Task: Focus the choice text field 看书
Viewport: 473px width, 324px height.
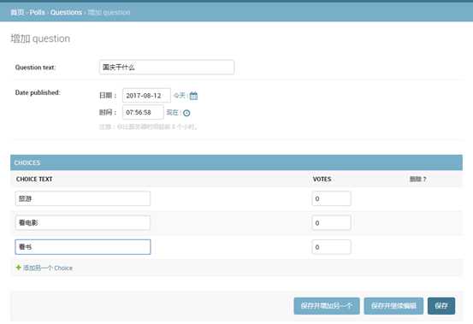Action: point(83,247)
